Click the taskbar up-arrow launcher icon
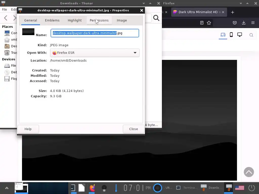This screenshot has width=259, height=194. coord(7,188)
